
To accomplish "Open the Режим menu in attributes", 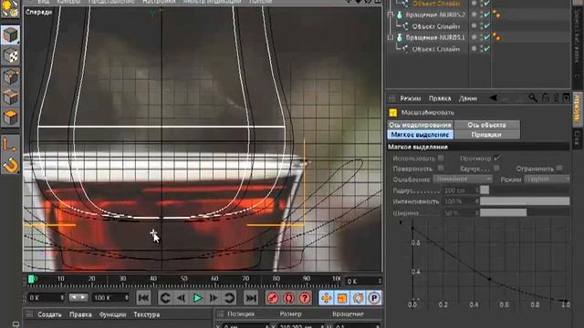I will 411,98.
